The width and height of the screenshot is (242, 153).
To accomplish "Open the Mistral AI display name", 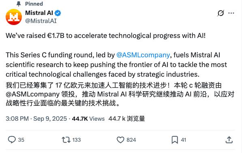I will 39,13.
